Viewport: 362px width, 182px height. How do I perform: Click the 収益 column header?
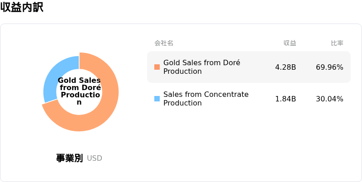(290, 43)
